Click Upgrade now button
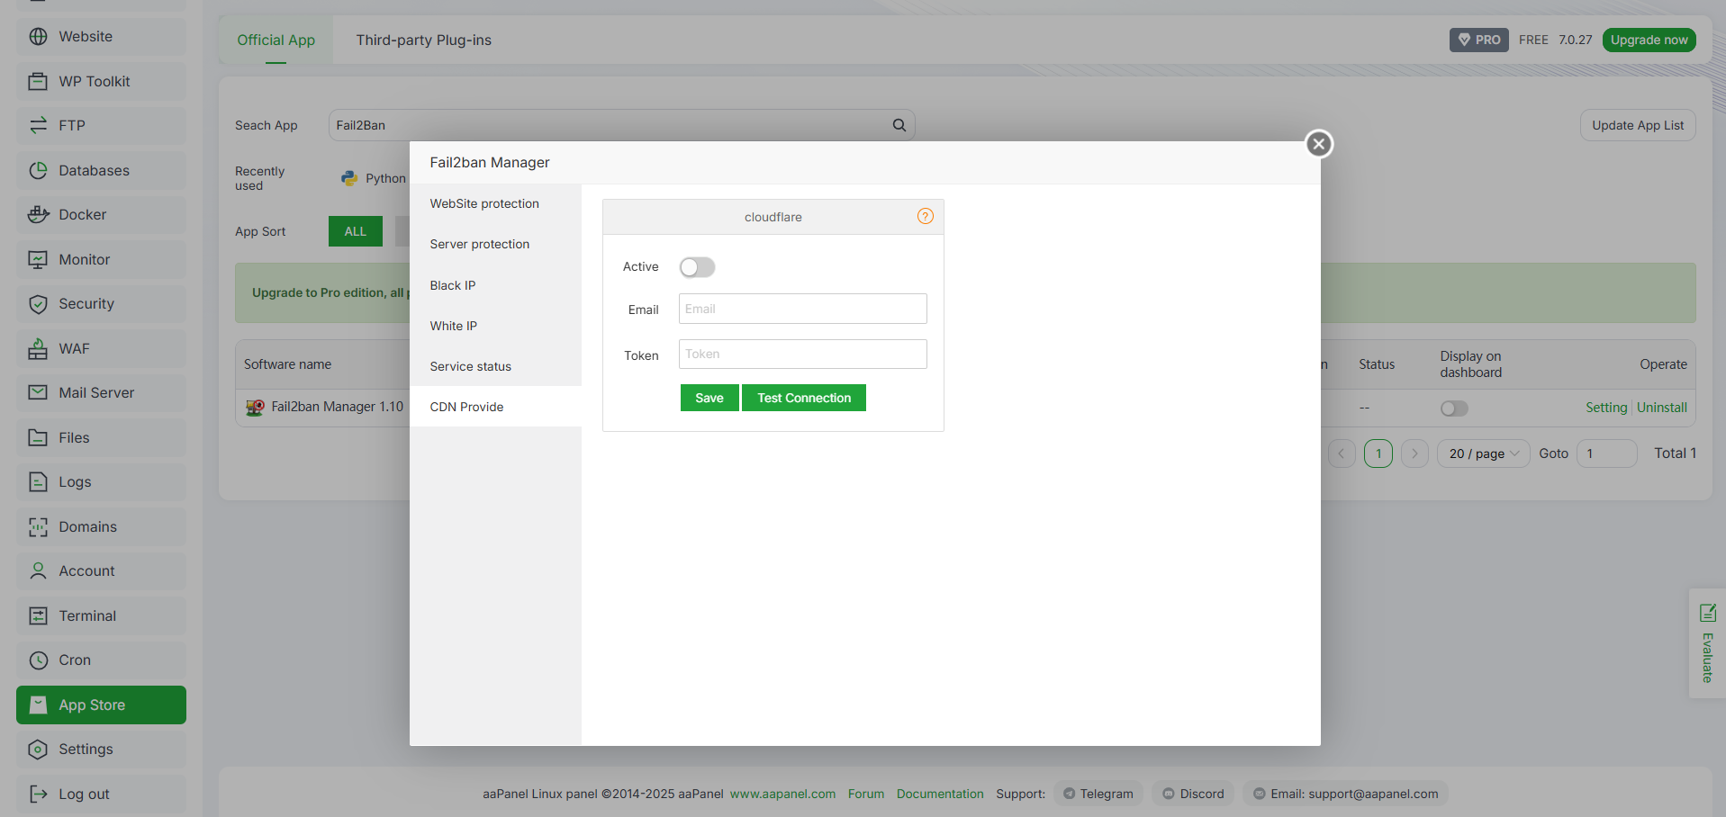Screen dimensions: 1726x817 pyautogui.click(x=1649, y=40)
